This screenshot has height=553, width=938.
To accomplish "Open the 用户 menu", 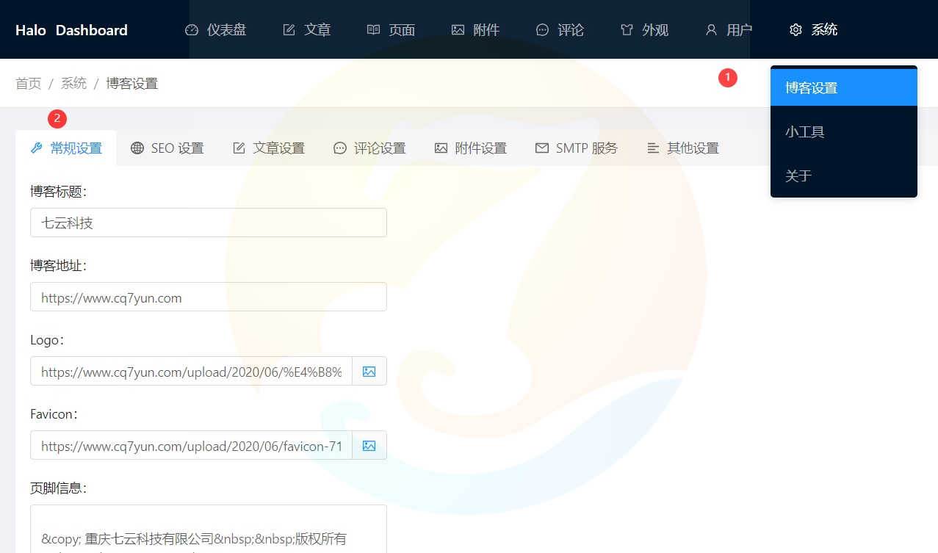I will 729,30.
